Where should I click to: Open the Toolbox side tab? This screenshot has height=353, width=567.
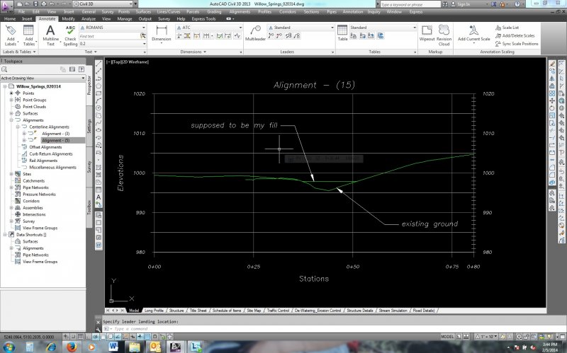point(89,207)
